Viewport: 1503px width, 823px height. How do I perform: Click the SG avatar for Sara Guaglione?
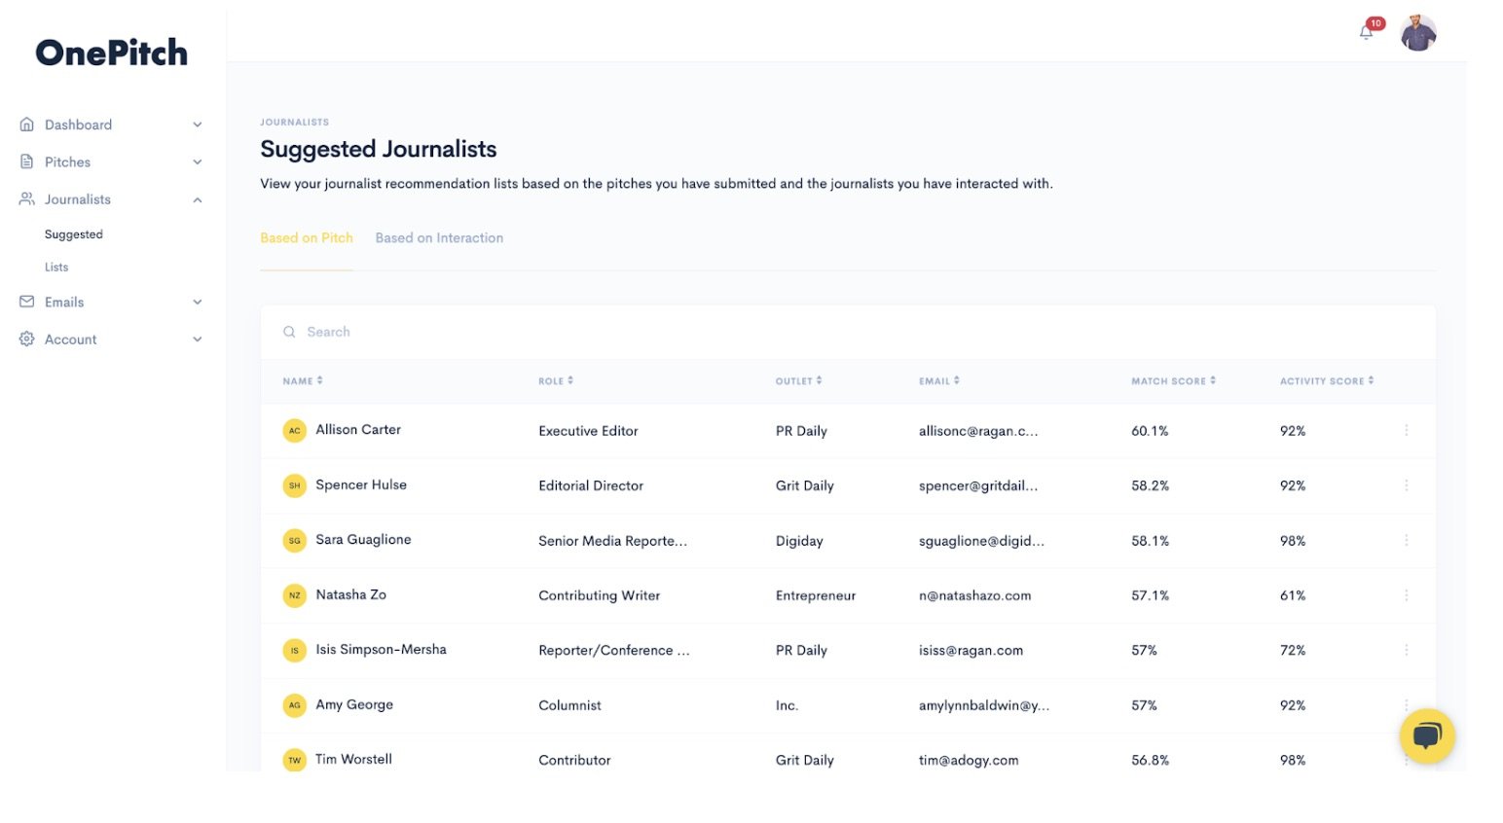pyautogui.click(x=294, y=540)
